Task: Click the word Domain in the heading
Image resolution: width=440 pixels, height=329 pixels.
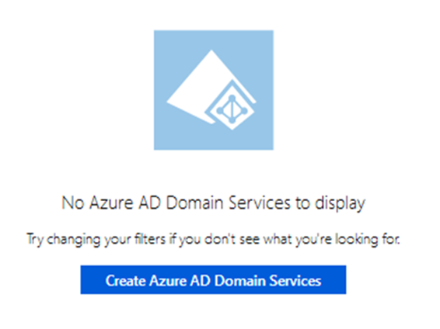Action: [x=195, y=203]
